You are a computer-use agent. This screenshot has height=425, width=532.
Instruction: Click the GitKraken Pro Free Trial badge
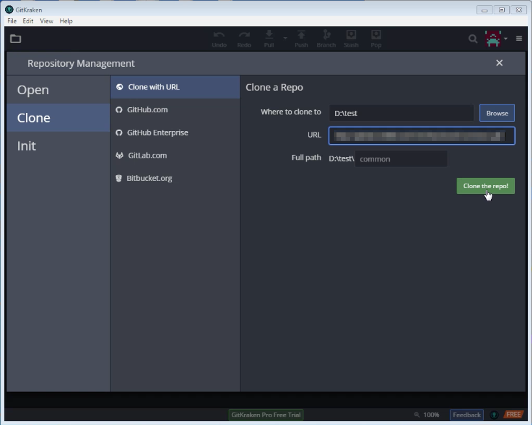[266, 415]
